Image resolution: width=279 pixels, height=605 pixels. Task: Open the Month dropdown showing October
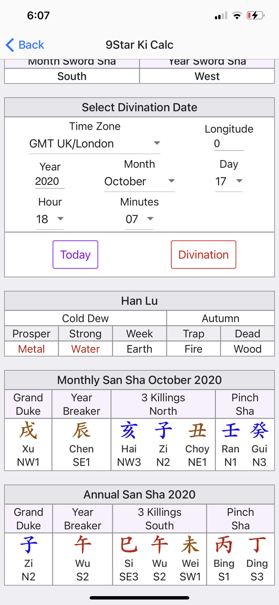pyautogui.click(x=140, y=181)
